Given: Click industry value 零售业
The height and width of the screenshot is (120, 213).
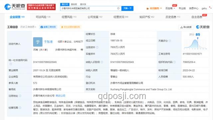Looking at the screenshot, I should click(114, 77).
